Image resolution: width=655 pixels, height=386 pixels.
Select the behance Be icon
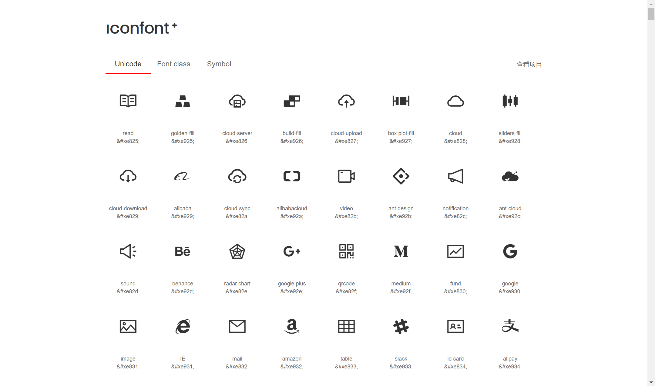click(x=183, y=251)
